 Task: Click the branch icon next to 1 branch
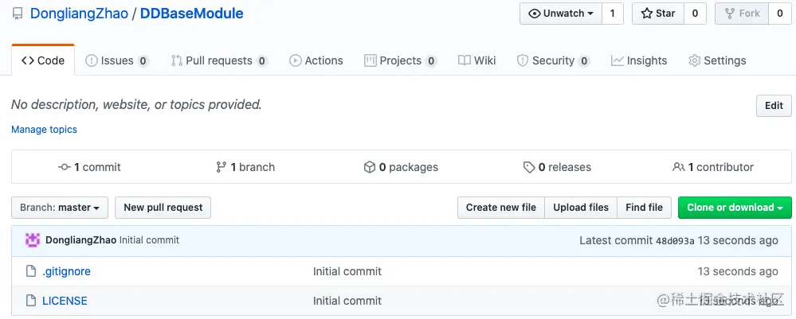(222, 167)
